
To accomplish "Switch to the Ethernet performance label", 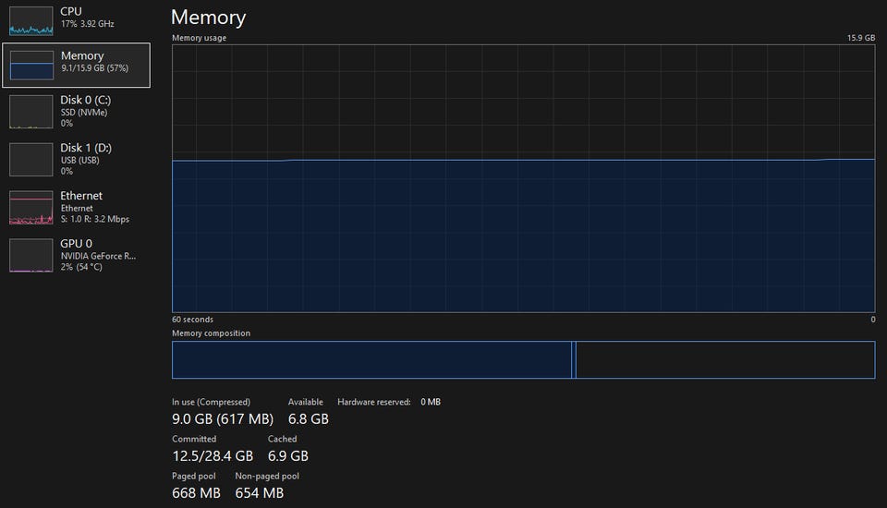I will pyautogui.click(x=92, y=202).
